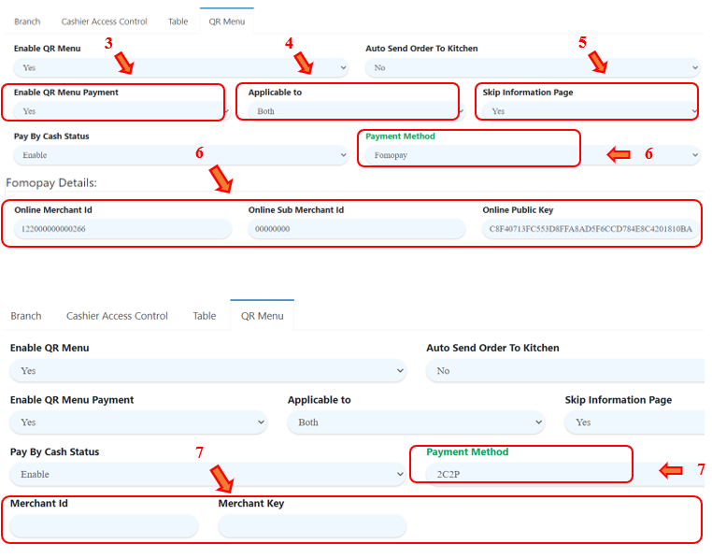Expand Skip Information Page dropdown in upper form
Image resolution: width=712 pixels, height=558 pixels.
pyautogui.click(x=589, y=111)
